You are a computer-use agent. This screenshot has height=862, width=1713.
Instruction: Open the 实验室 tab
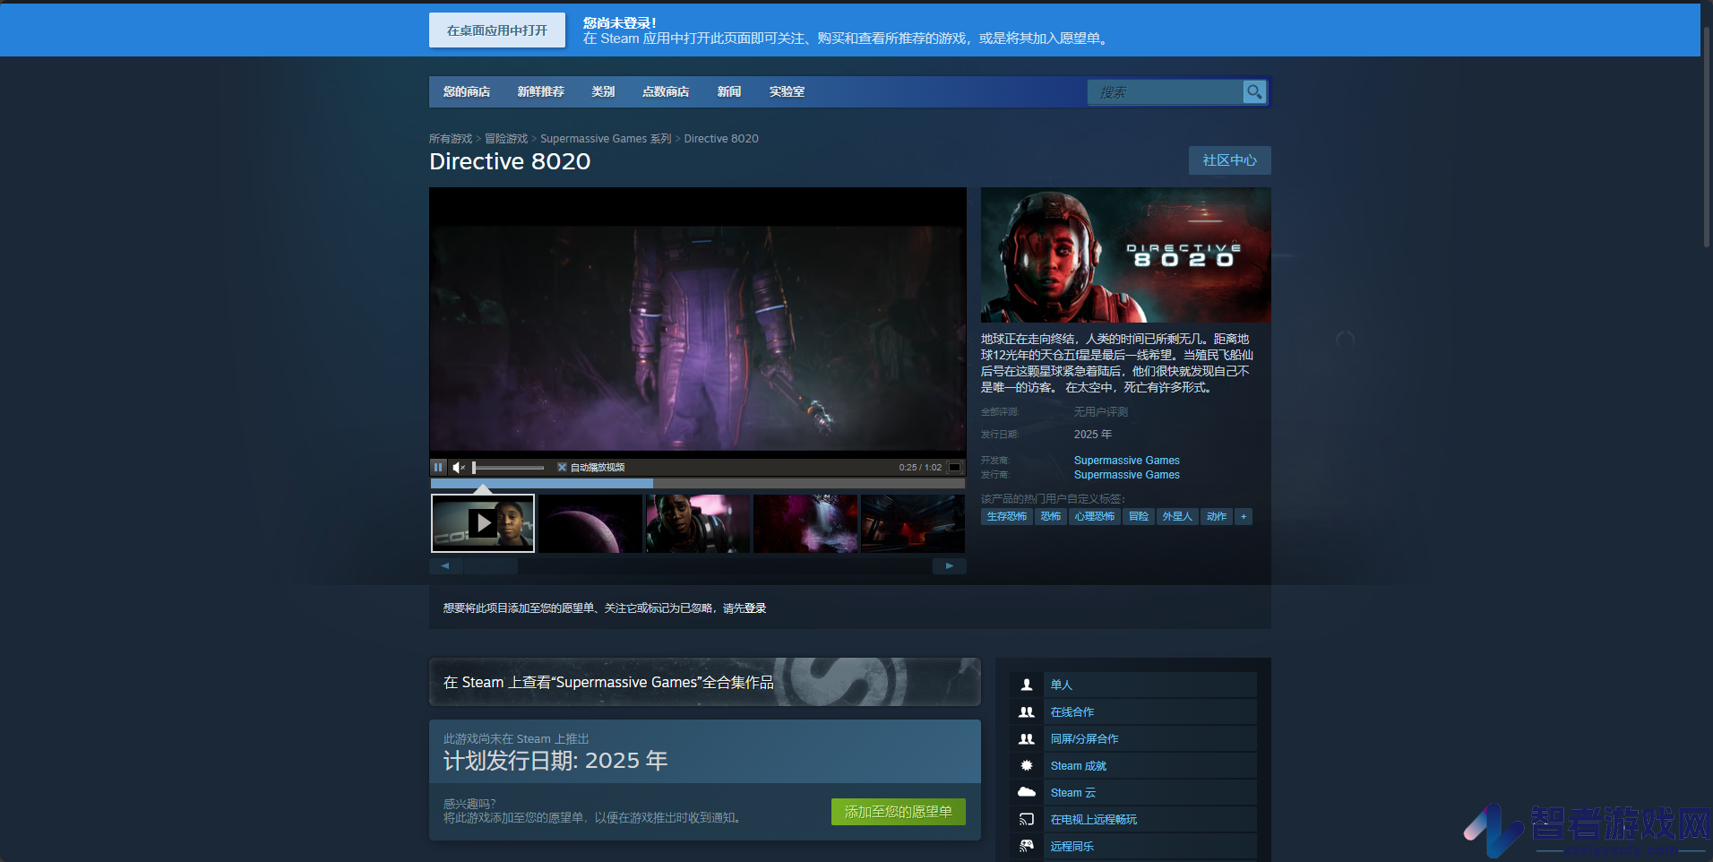tap(787, 91)
